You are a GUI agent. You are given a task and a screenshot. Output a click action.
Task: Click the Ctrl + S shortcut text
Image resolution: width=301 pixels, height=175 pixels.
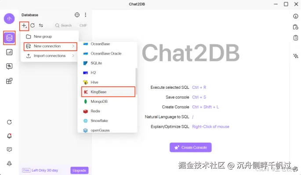pos(199,97)
